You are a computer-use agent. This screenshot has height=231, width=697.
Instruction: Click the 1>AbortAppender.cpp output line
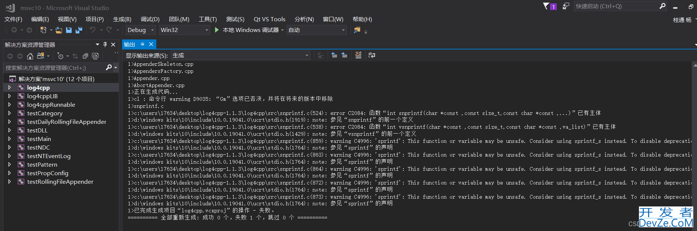tap(156, 85)
